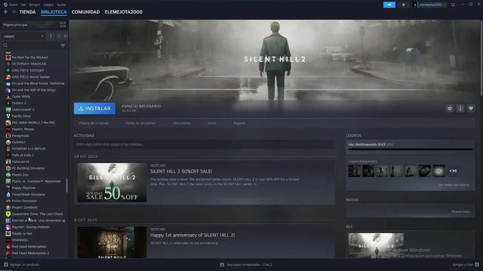Click the main page scrollbar thumb
This screenshot has height=271, width=483.
tap(481, 58)
